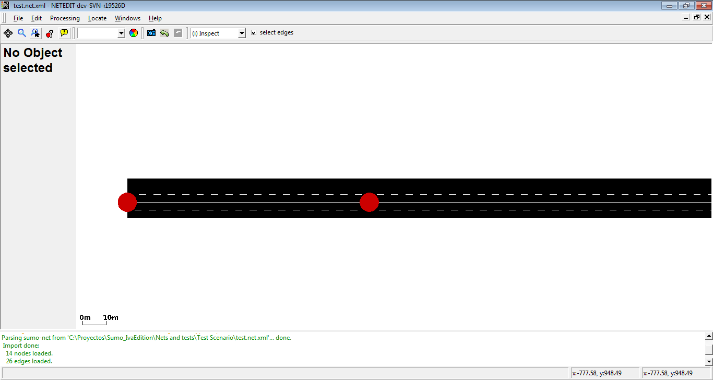Open the Help menu
713x380 pixels.
click(155, 18)
